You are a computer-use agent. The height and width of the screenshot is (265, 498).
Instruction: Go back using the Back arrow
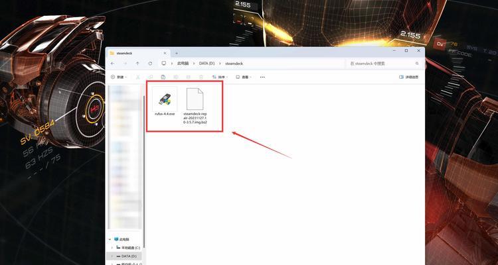coord(112,64)
